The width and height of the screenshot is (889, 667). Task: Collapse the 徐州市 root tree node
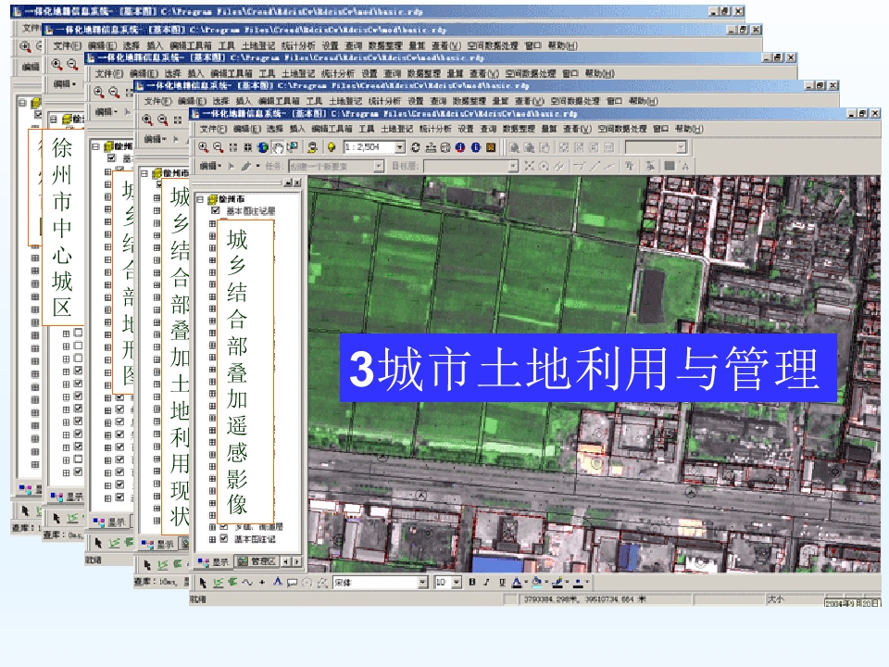pyautogui.click(x=201, y=198)
